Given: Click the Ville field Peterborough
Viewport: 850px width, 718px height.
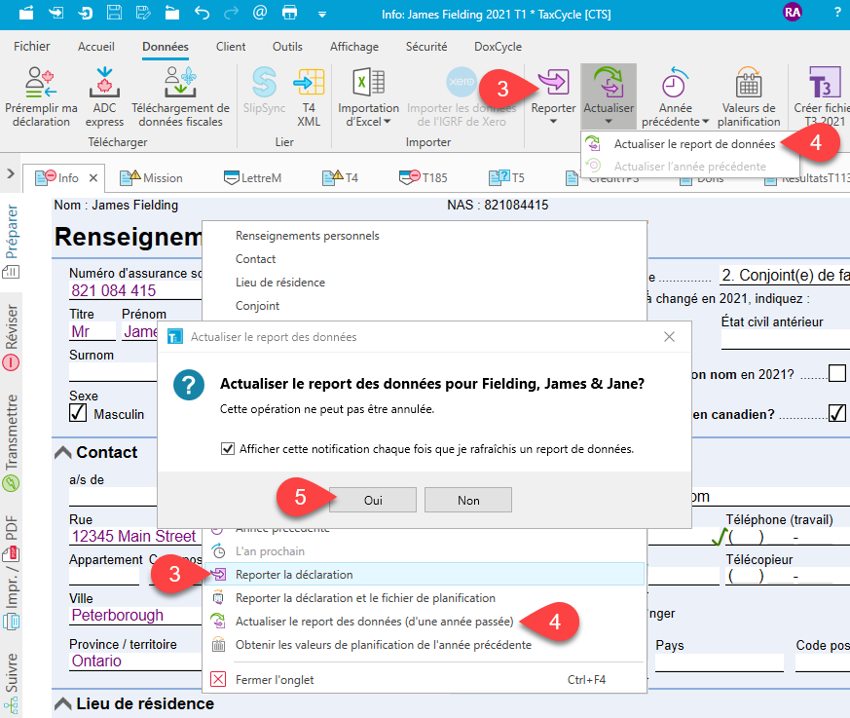Looking at the screenshot, I should click(x=134, y=616).
